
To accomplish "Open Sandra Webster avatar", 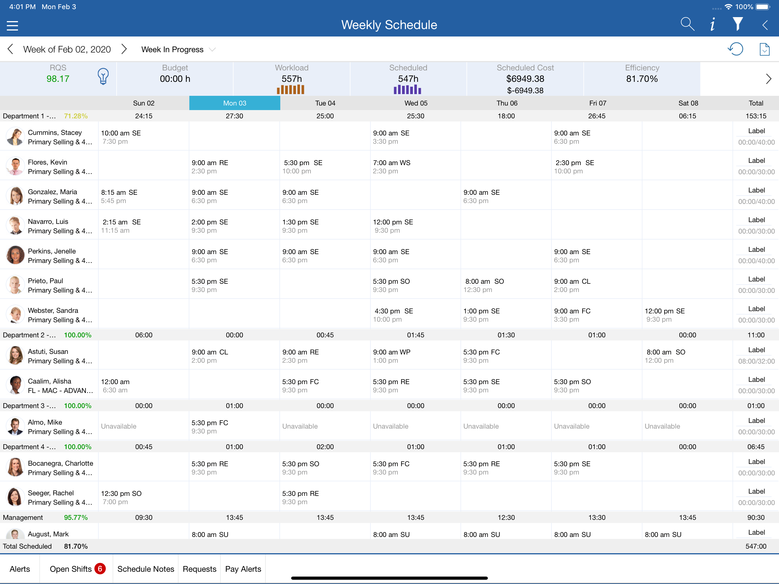I will point(15,314).
